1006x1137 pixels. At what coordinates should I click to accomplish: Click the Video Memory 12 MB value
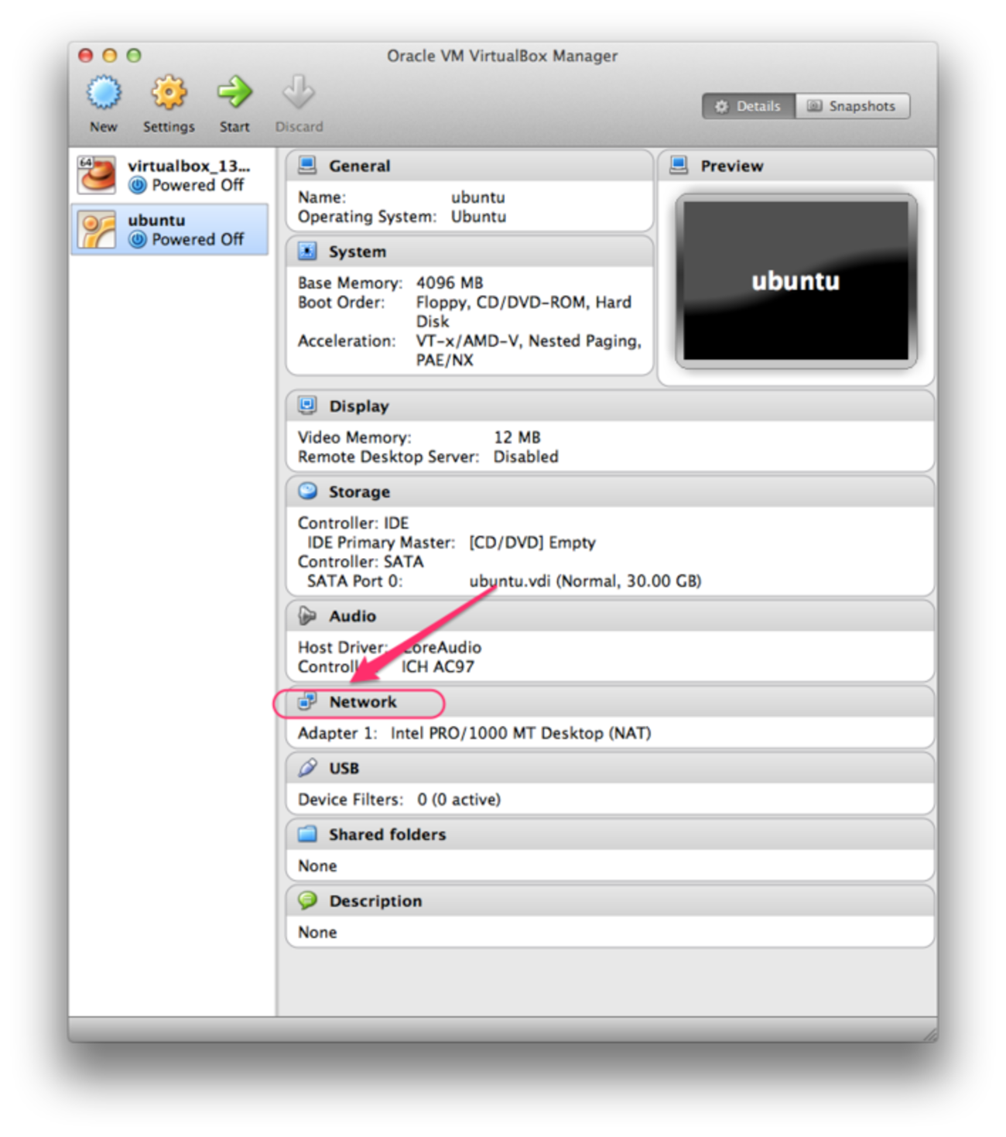(517, 437)
